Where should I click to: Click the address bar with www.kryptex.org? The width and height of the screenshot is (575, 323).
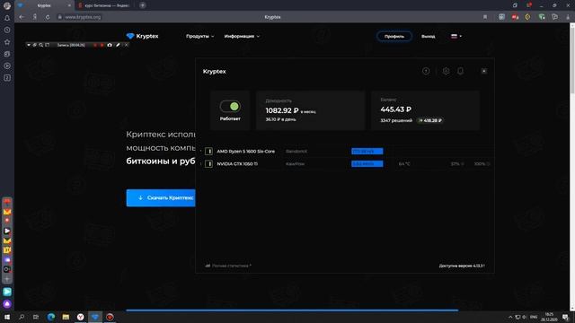click(83, 17)
